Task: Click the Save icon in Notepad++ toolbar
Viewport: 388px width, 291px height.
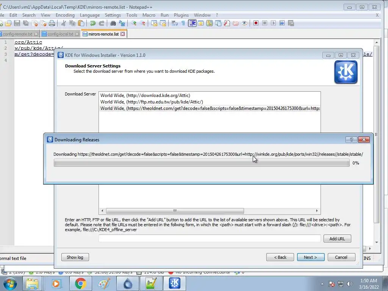Action: [17, 23]
